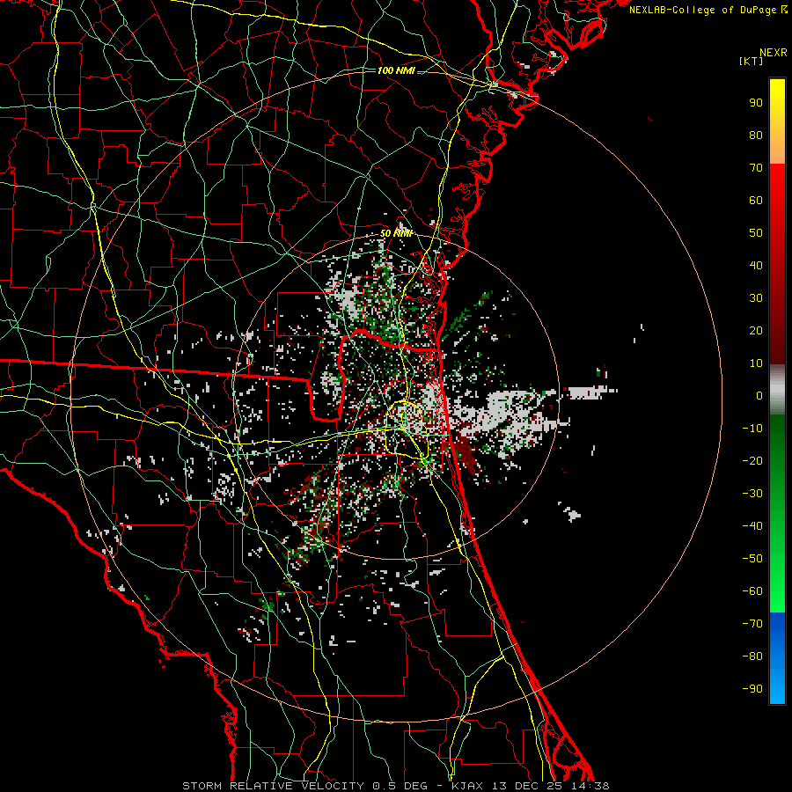
Task: Select the 100 NMI range ring label
Action: (396, 70)
